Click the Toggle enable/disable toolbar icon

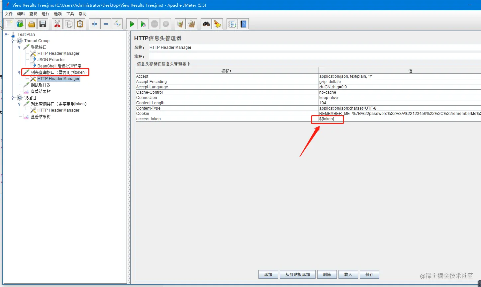click(x=117, y=24)
